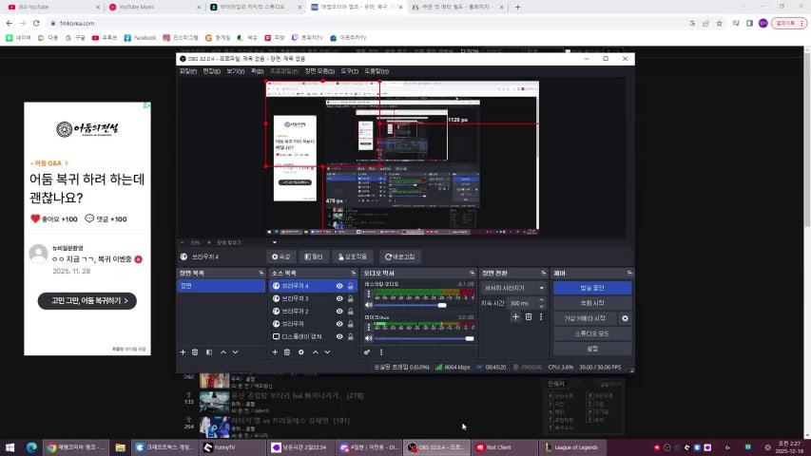Open League of Legends from the taskbar
Image resolution: width=811 pixels, height=456 pixels.
click(576, 447)
